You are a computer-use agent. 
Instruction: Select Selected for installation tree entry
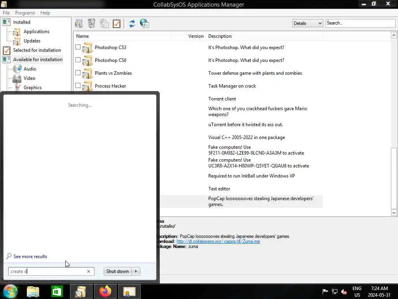[37, 50]
